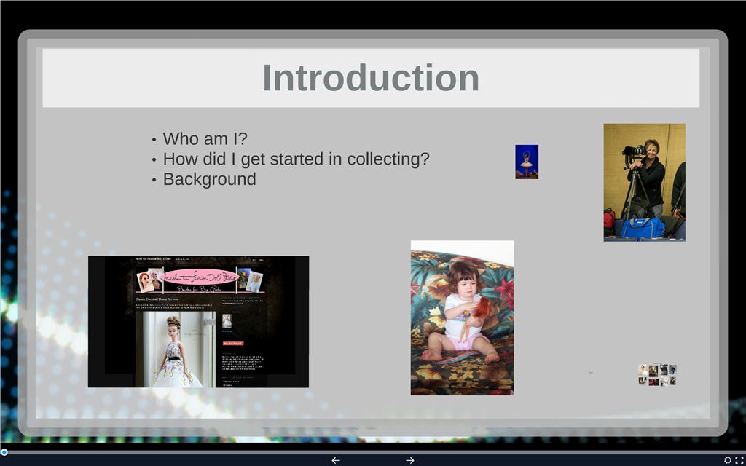746x466 pixels.
Task: Advance to next slide with right arrow
Action: pyautogui.click(x=410, y=459)
